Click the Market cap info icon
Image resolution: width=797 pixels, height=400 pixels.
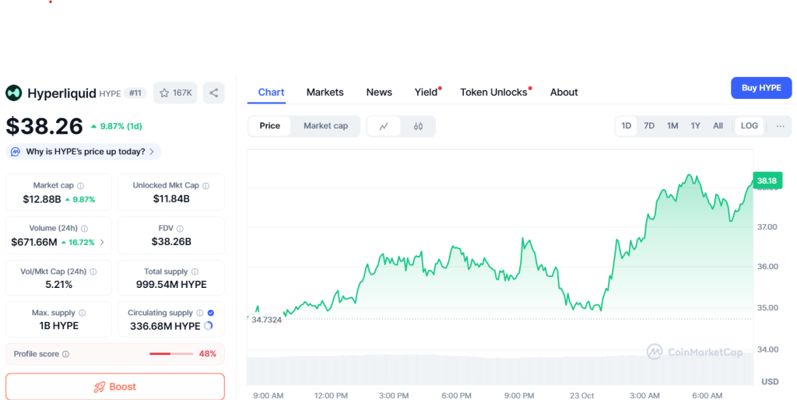[x=81, y=186]
